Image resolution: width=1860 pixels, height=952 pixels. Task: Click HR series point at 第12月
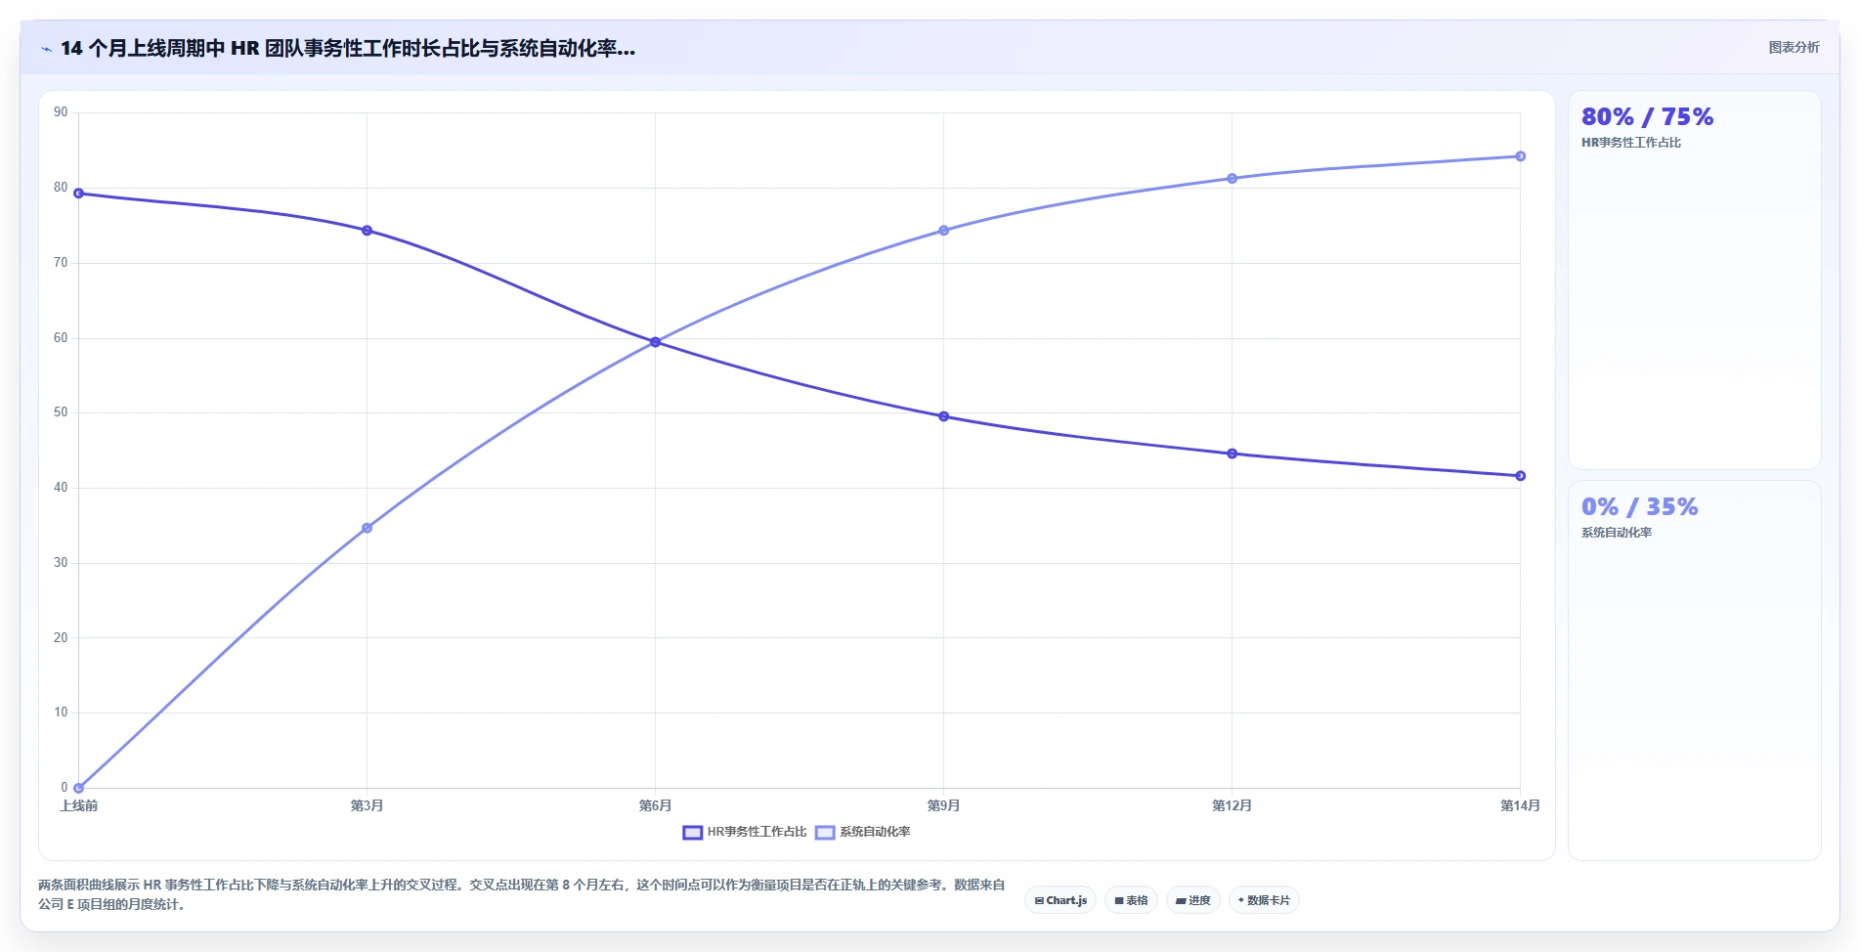point(1232,454)
